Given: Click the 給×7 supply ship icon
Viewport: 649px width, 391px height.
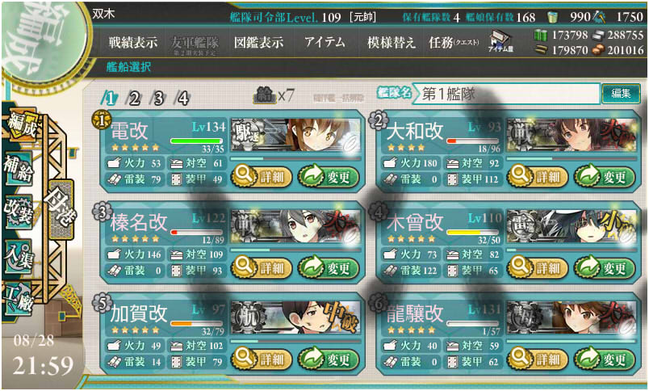Looking at the screenshot, I should 274,95.
